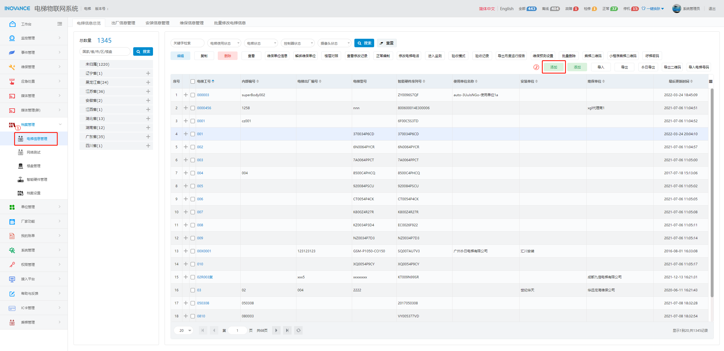Collapse sidebar using hamburger menu icon
Screen dimensions: 724x351
tap(60, 24)
